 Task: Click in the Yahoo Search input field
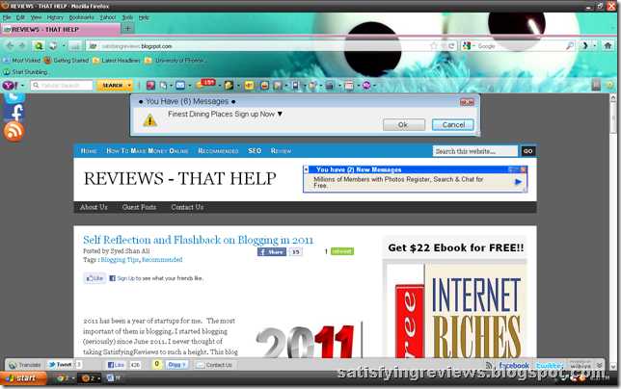62,86
